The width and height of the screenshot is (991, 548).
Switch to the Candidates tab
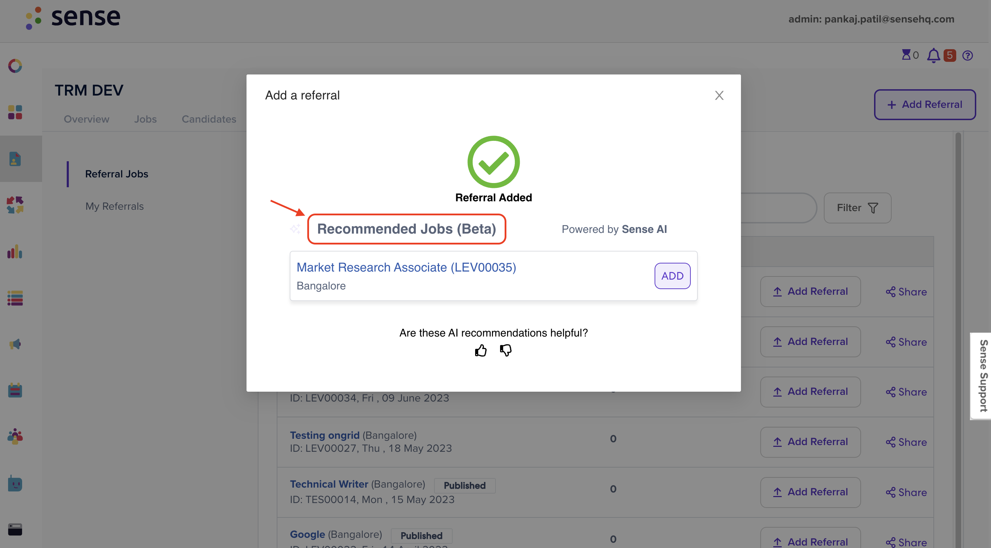coord(209,119)
